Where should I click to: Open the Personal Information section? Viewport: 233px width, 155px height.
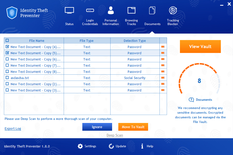click(x=111, y=16)
